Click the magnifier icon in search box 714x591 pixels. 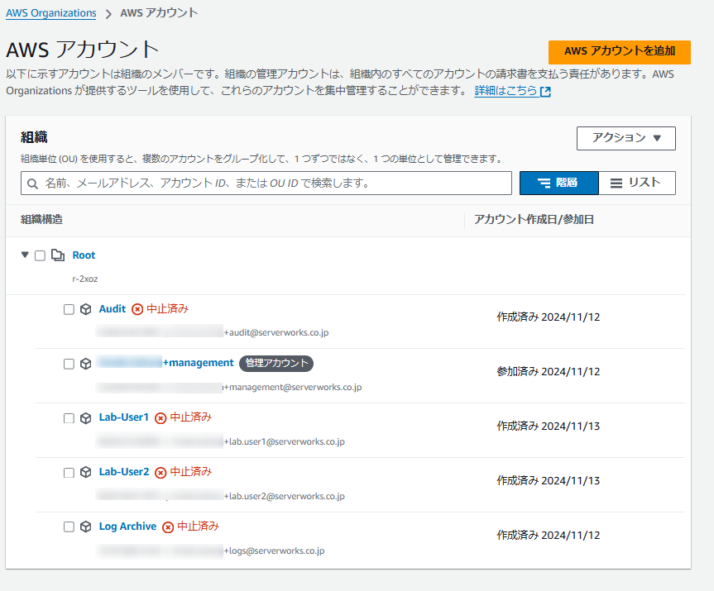click(32, 183)
